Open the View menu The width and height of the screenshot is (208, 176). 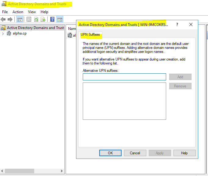click(32, 12)
